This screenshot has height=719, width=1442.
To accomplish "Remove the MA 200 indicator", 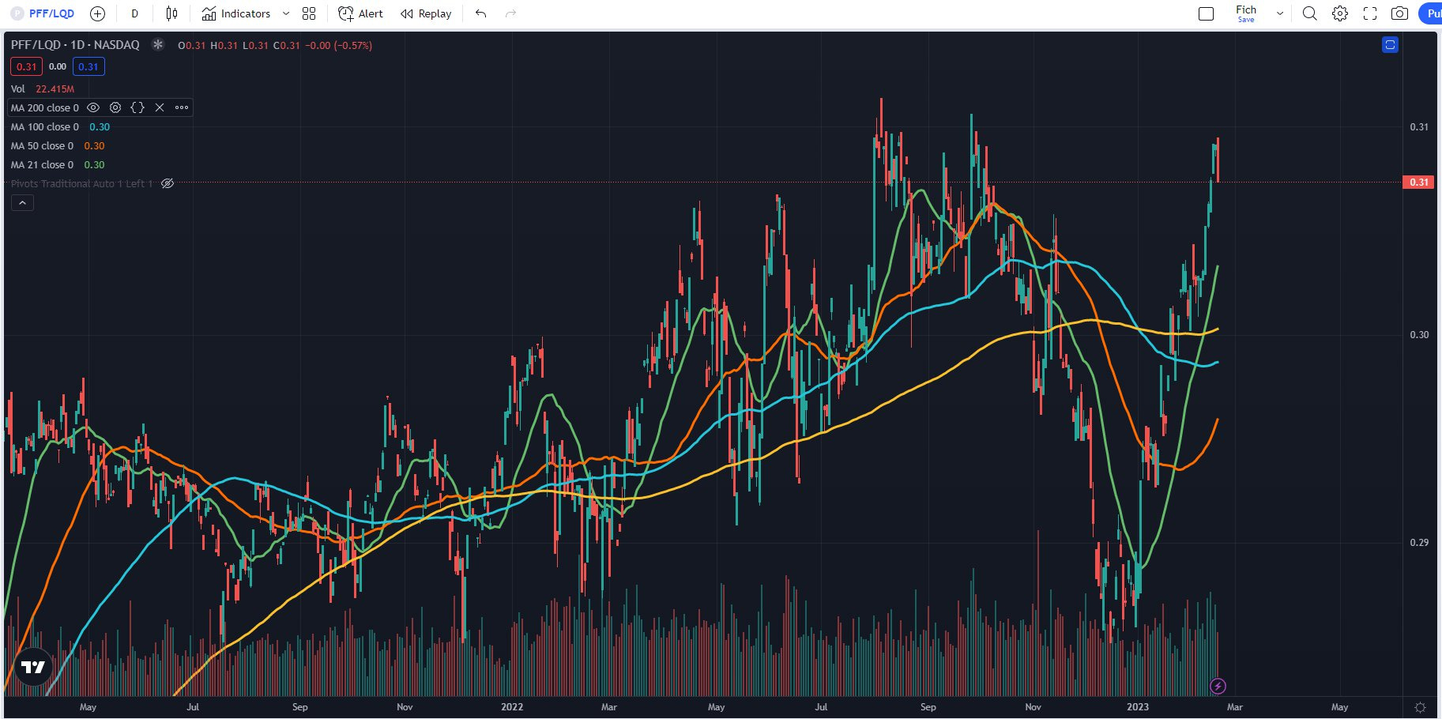I will 160,107.
